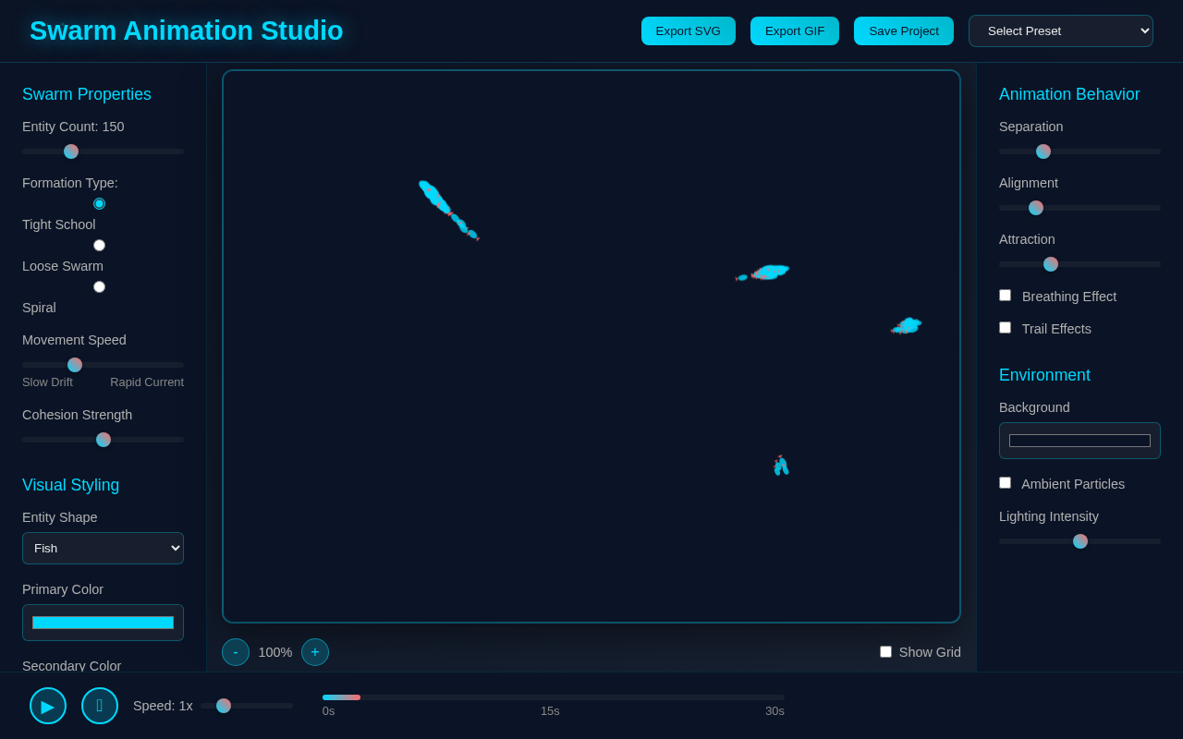Enable the Breathing Effect
Viewport: 1183px width, 739px height.
coord(1005,295)
